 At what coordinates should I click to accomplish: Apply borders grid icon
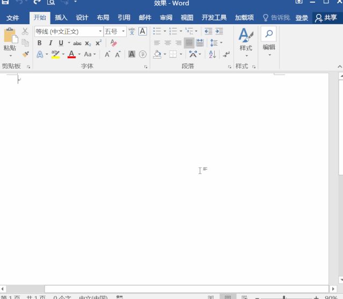click(x=173, y=54)
